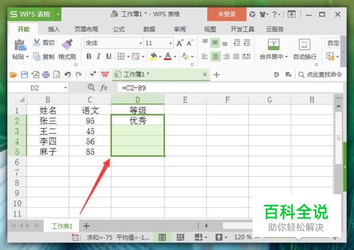Open the 审阅 tab
The width and height of the screenshot is (354, 250).
pos(180,29)
